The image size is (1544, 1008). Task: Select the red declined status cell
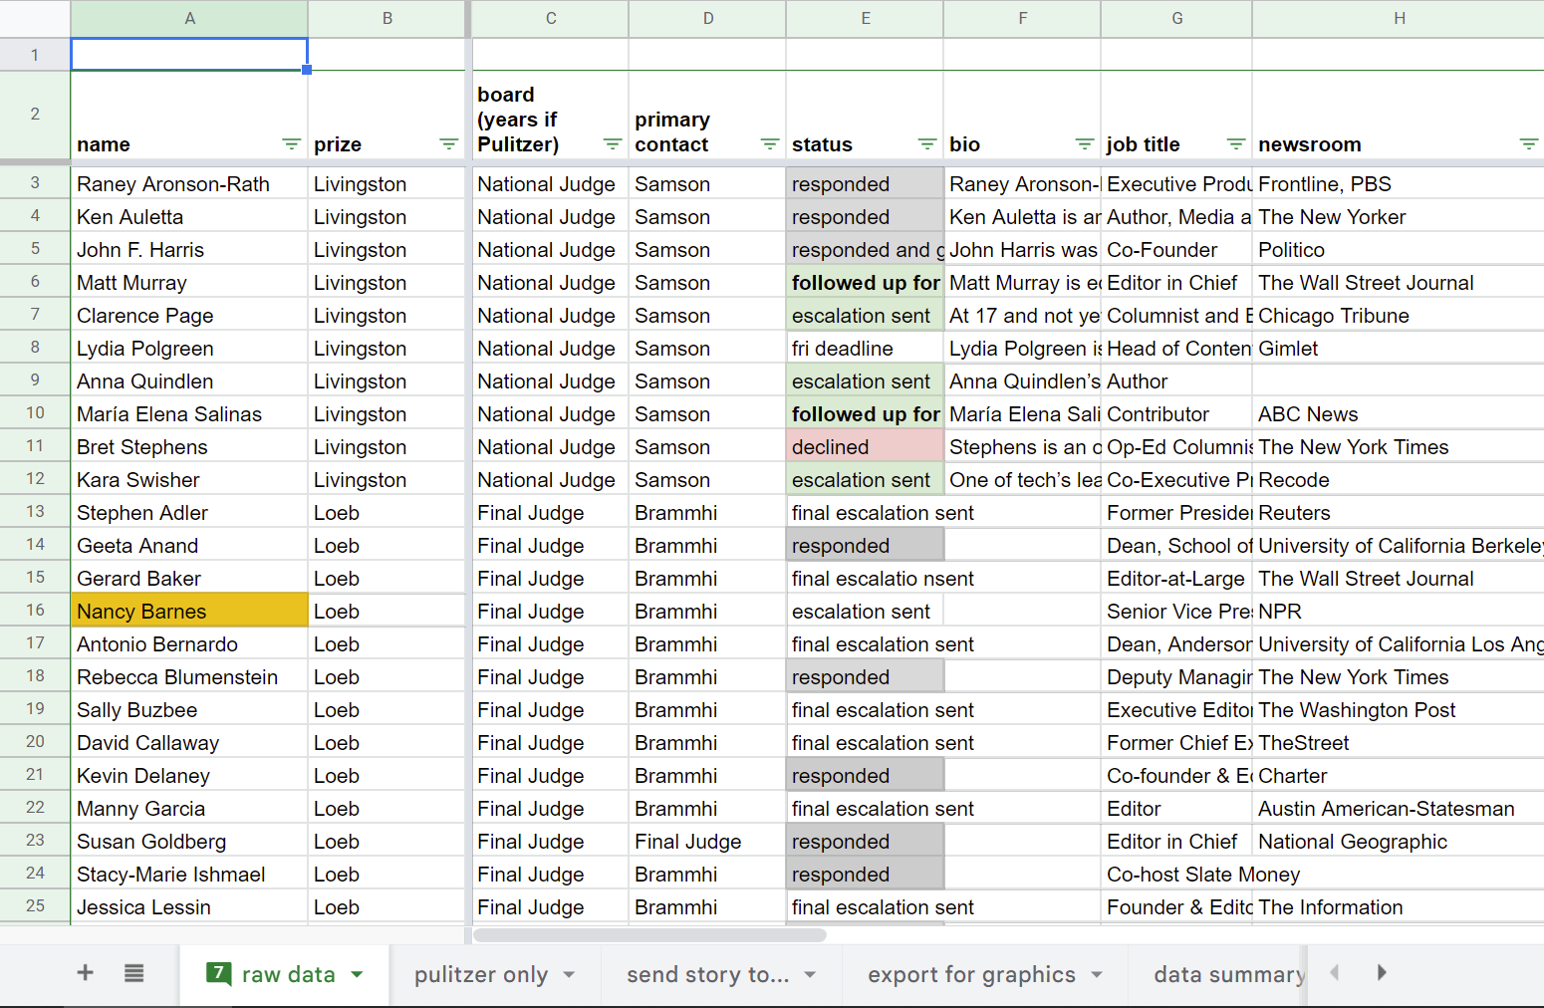865,446
